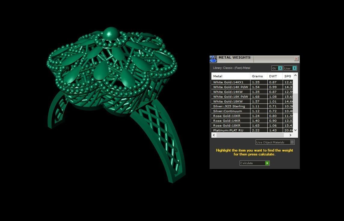Screen dimensions: 344x221
Task: Click the horizontal scrollbar thumb
Action: click(x=250, y=135)
